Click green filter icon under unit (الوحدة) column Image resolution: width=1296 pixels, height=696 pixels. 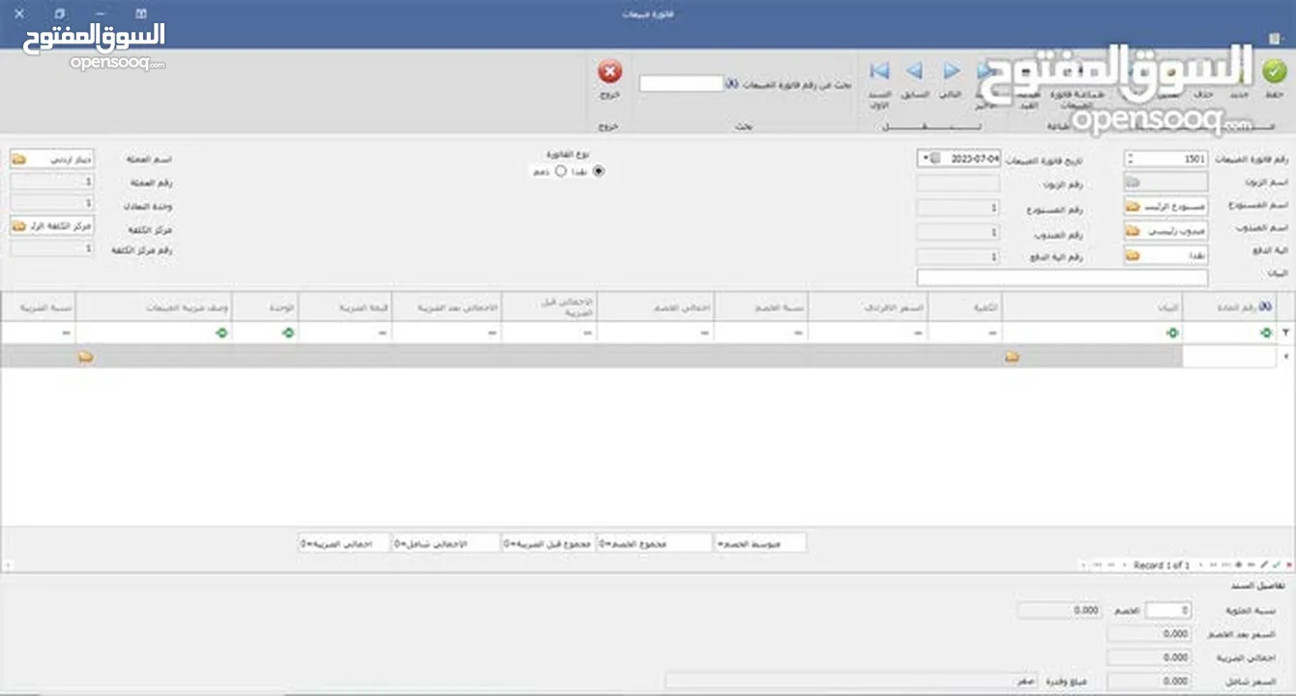click(x=288, y=333)
